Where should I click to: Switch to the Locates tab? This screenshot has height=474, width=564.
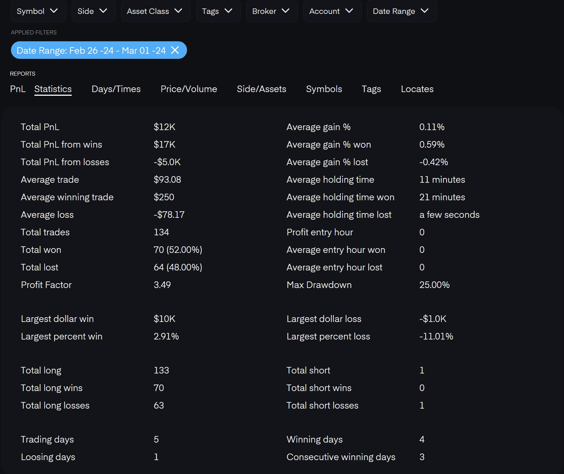(417, 89)
